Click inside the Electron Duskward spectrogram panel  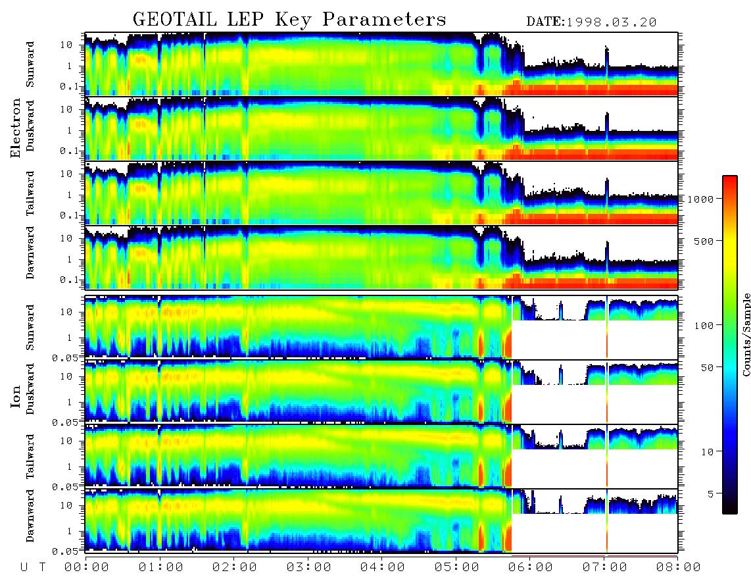pos(381,128)
